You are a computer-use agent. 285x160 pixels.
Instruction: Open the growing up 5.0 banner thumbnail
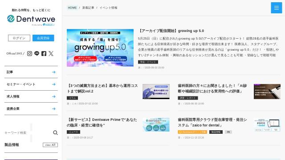pos(100,48)
